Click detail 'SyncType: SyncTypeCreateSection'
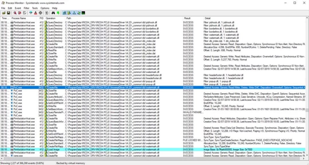The height and width of the screenshot is (165, 309). (248, 140)
